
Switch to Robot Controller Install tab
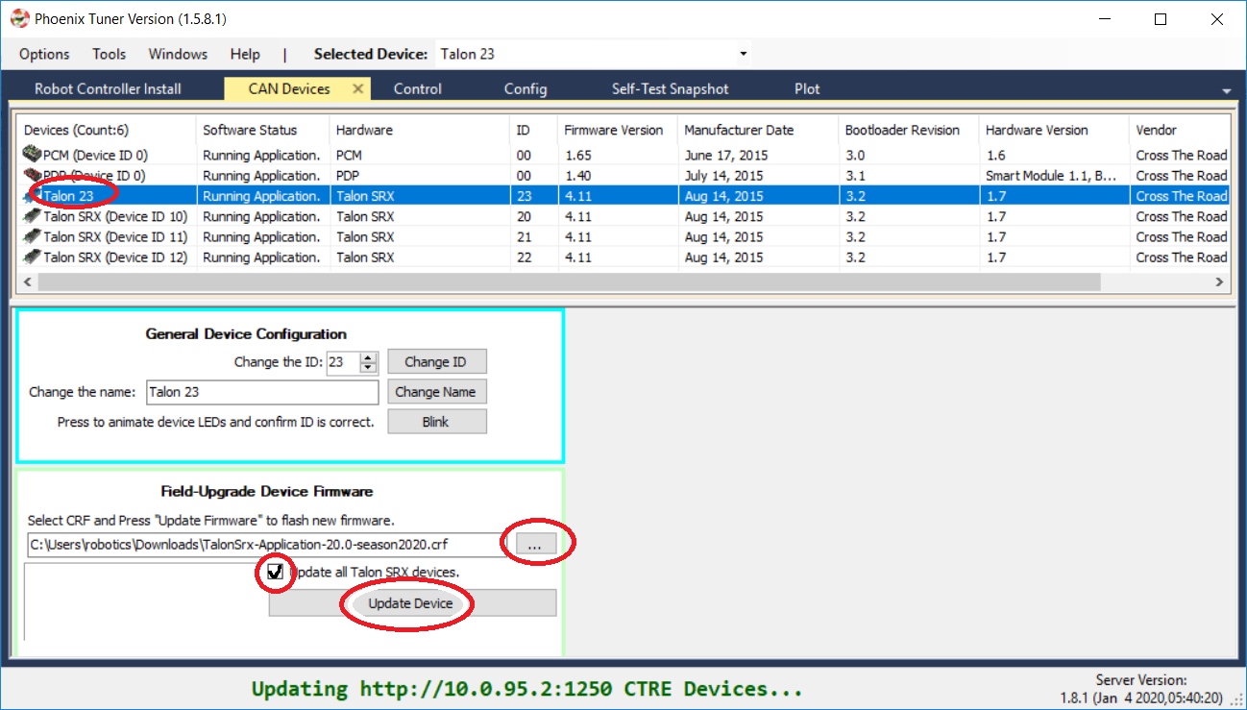tap(108, 88)
